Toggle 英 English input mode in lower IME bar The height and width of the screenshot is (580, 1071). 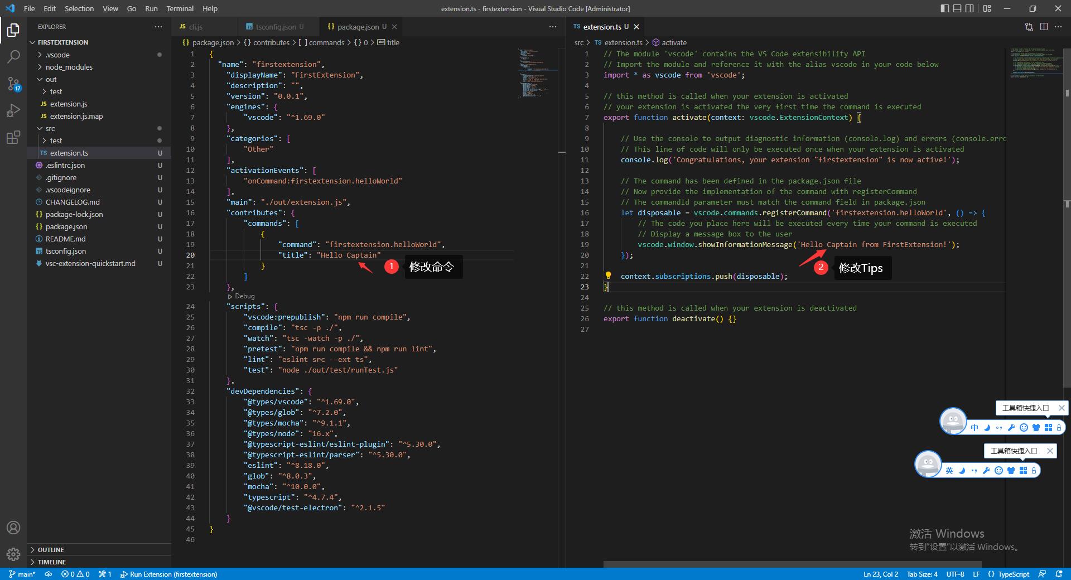tap(949, 471)
